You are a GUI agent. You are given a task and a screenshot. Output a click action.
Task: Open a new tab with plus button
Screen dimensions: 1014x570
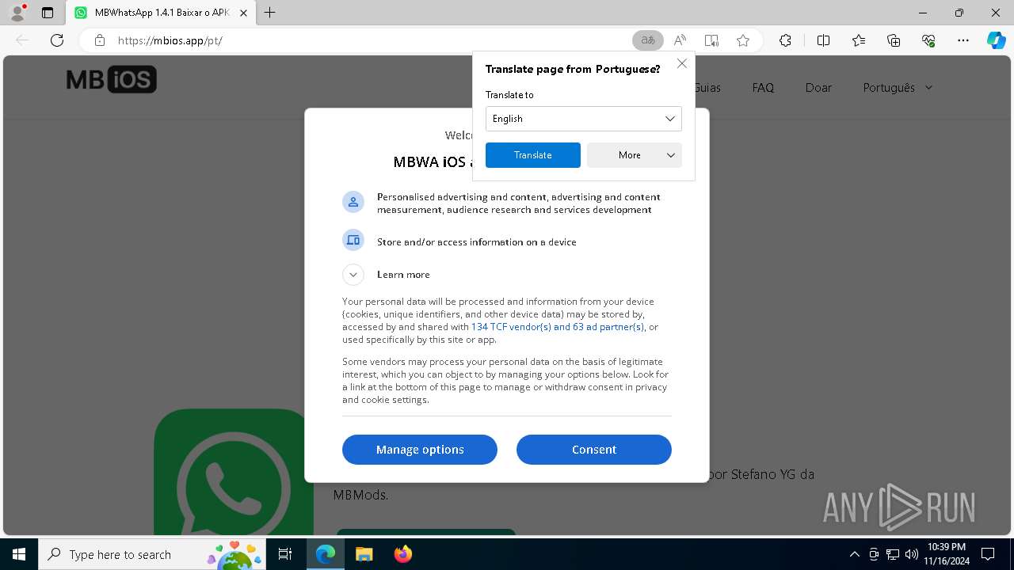point(270,13)
